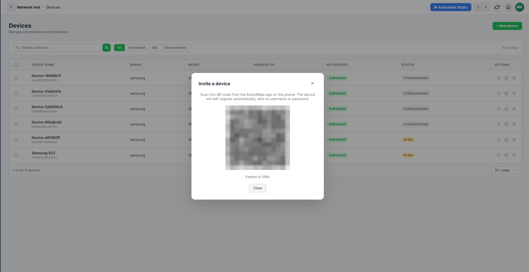Edit Device-14668b7f with the pencil icon
The height and width of the screenshot is (272, 529).
pyautogui.click(x=506, y=78)
